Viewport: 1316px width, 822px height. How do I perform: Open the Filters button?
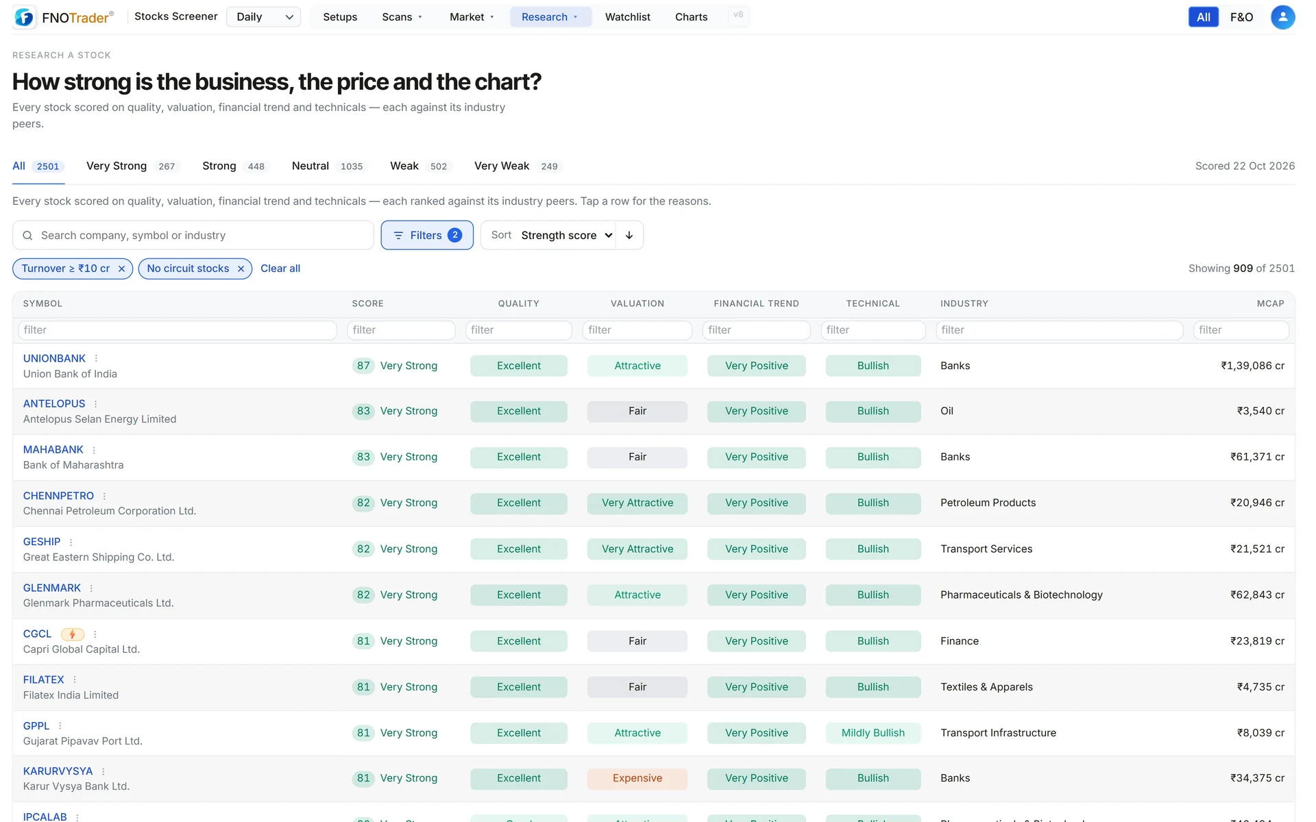(427, 235)
